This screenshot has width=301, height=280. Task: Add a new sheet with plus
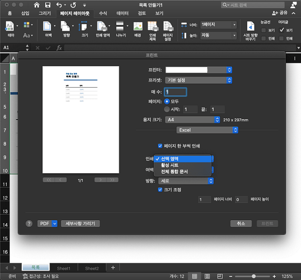point(113,268)
